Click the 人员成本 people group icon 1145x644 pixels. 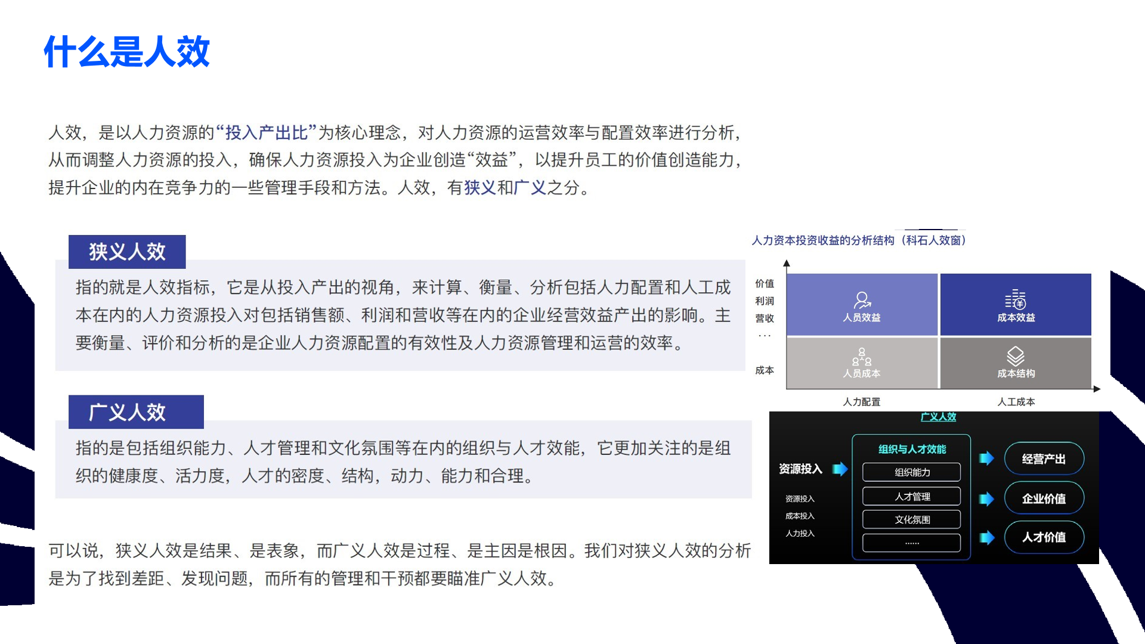click(x=862, y=357)
